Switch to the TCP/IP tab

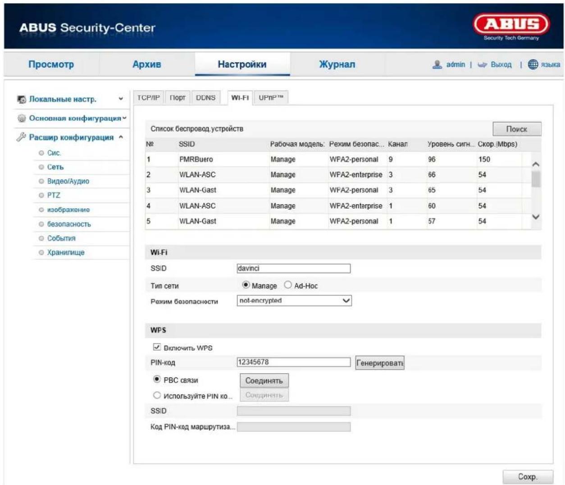[x=149, y=98]
